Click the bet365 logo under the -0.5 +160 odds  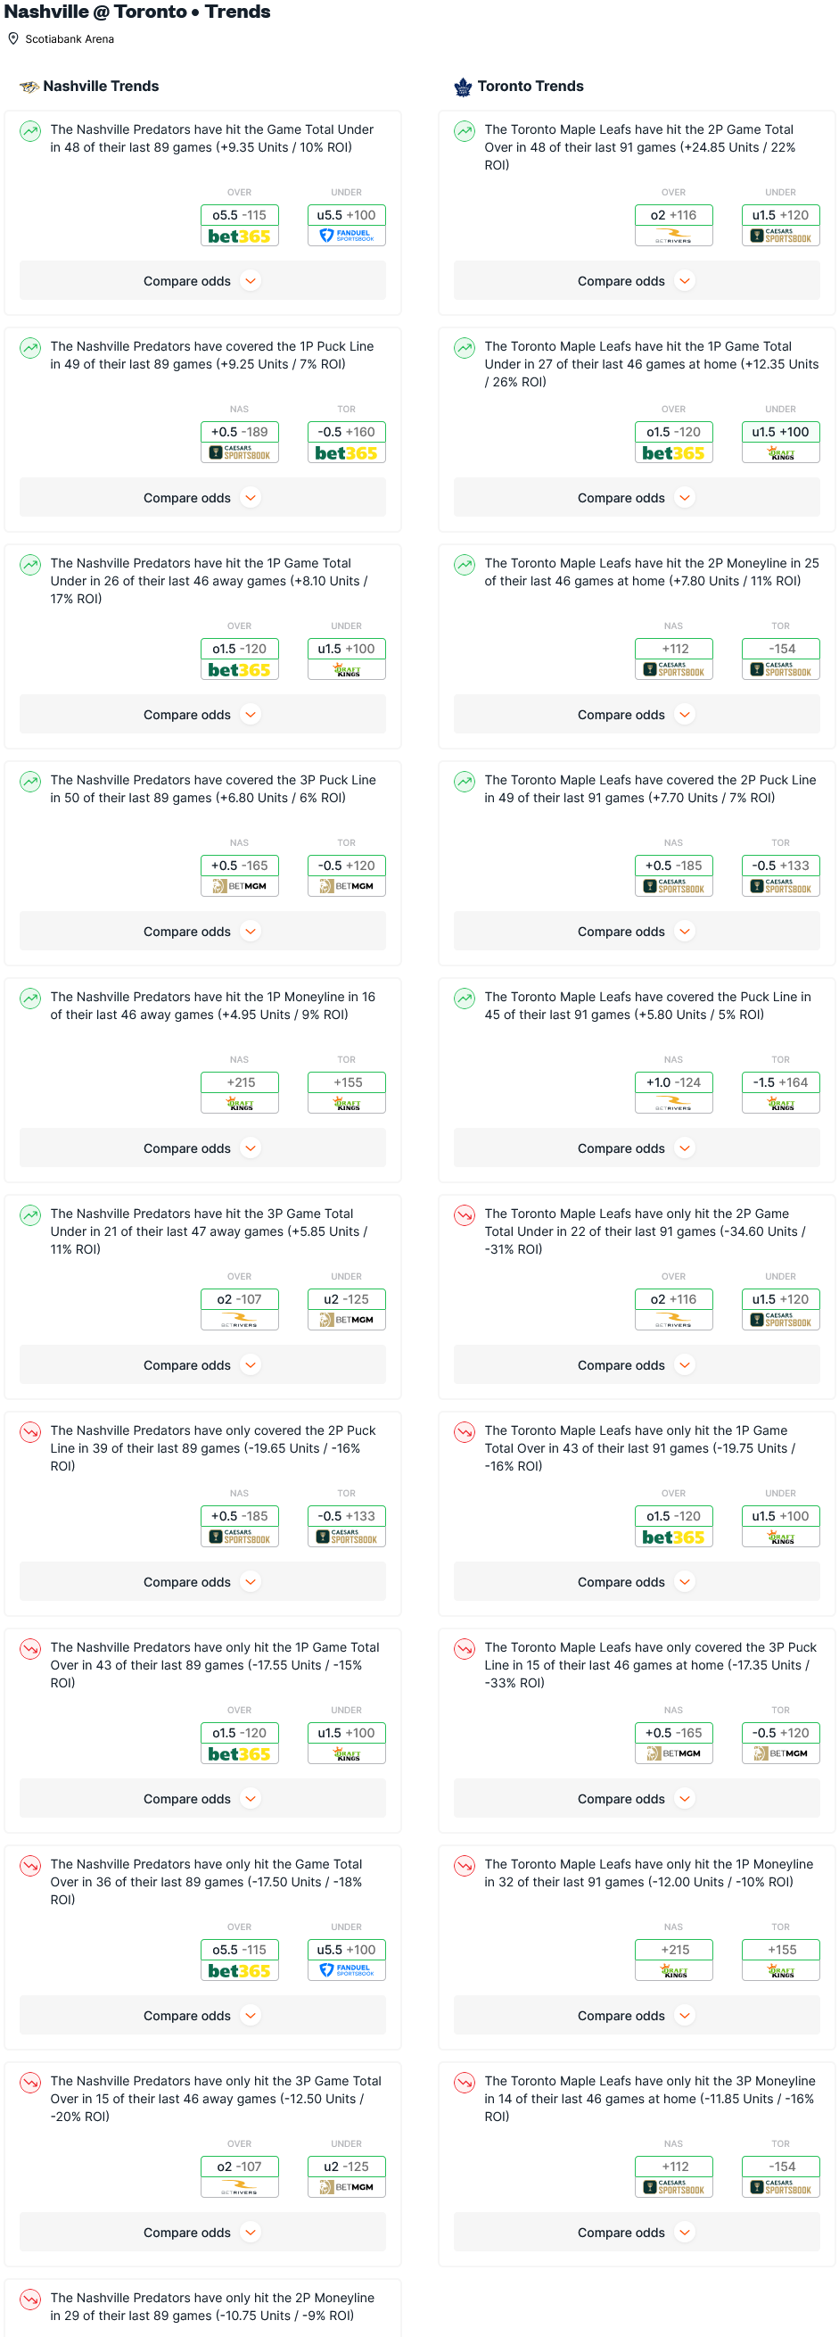point(346,452)
